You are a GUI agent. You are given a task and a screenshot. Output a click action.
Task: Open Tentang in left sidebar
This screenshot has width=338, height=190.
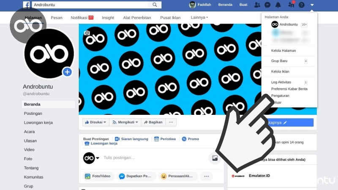click(x=31, y=168)
